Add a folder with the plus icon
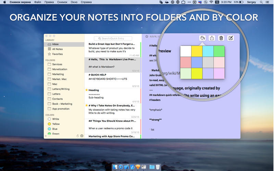This screenshot has width=274, height=171. [46, 136]
